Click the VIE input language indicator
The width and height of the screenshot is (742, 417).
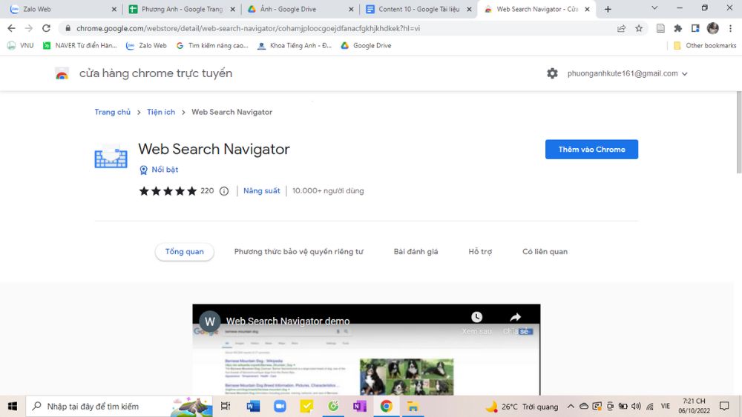pyautogui.click(x=666, y=406)
